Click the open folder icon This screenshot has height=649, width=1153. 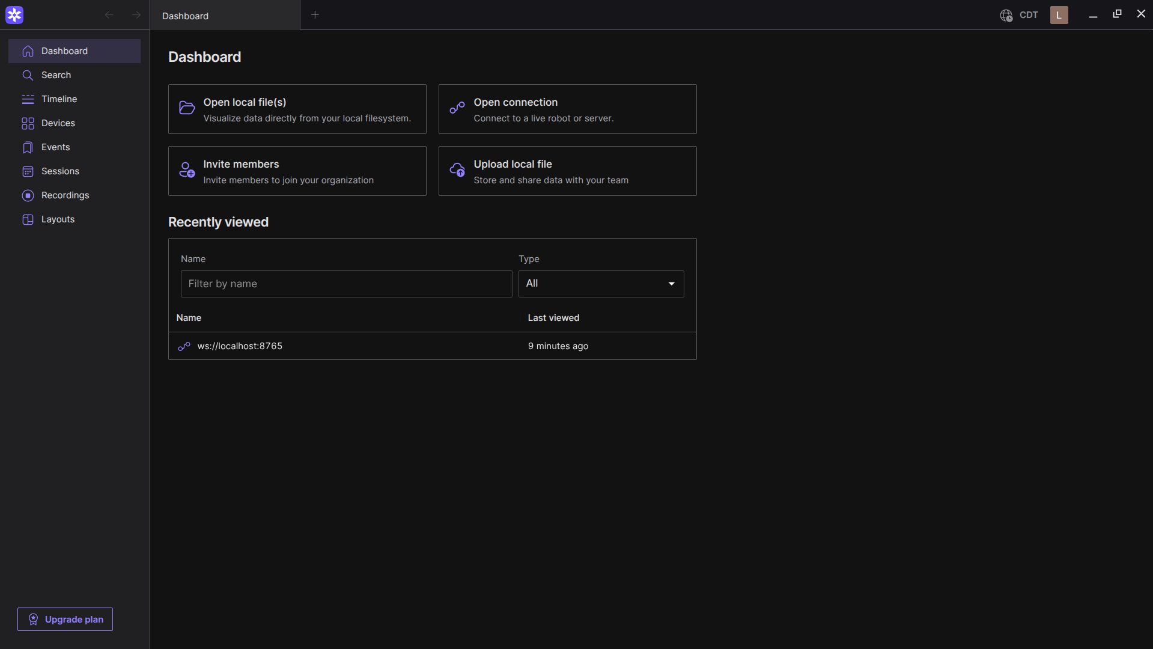coord(187,108)
